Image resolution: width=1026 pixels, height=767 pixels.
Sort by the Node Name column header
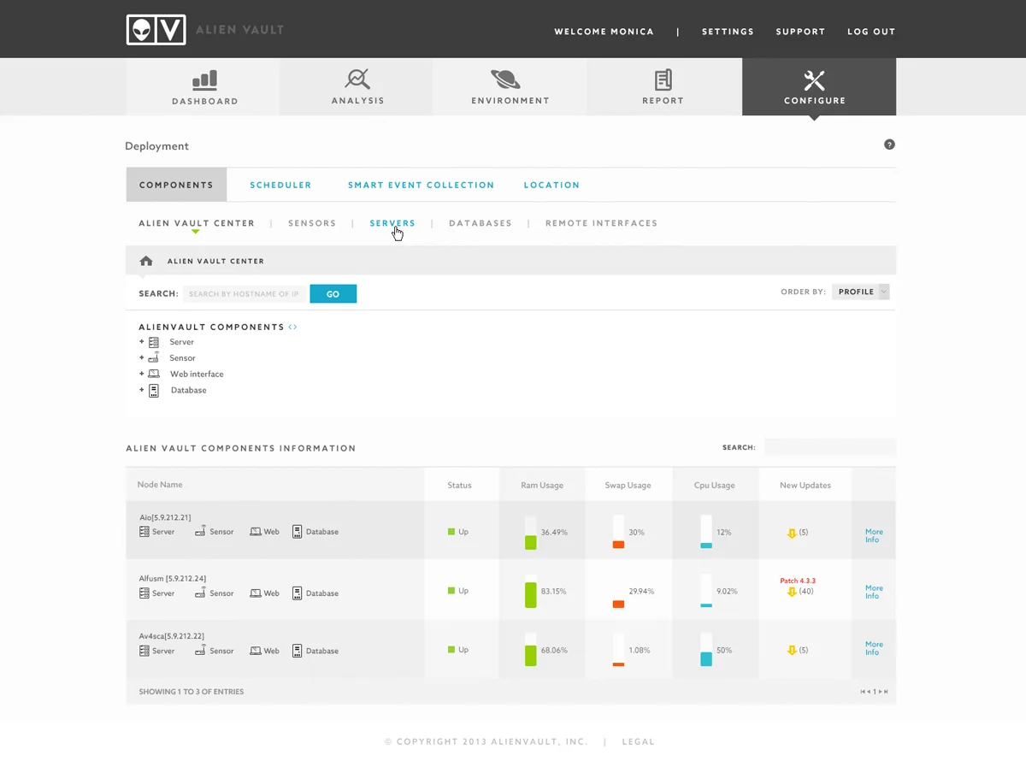pos(160,485)
